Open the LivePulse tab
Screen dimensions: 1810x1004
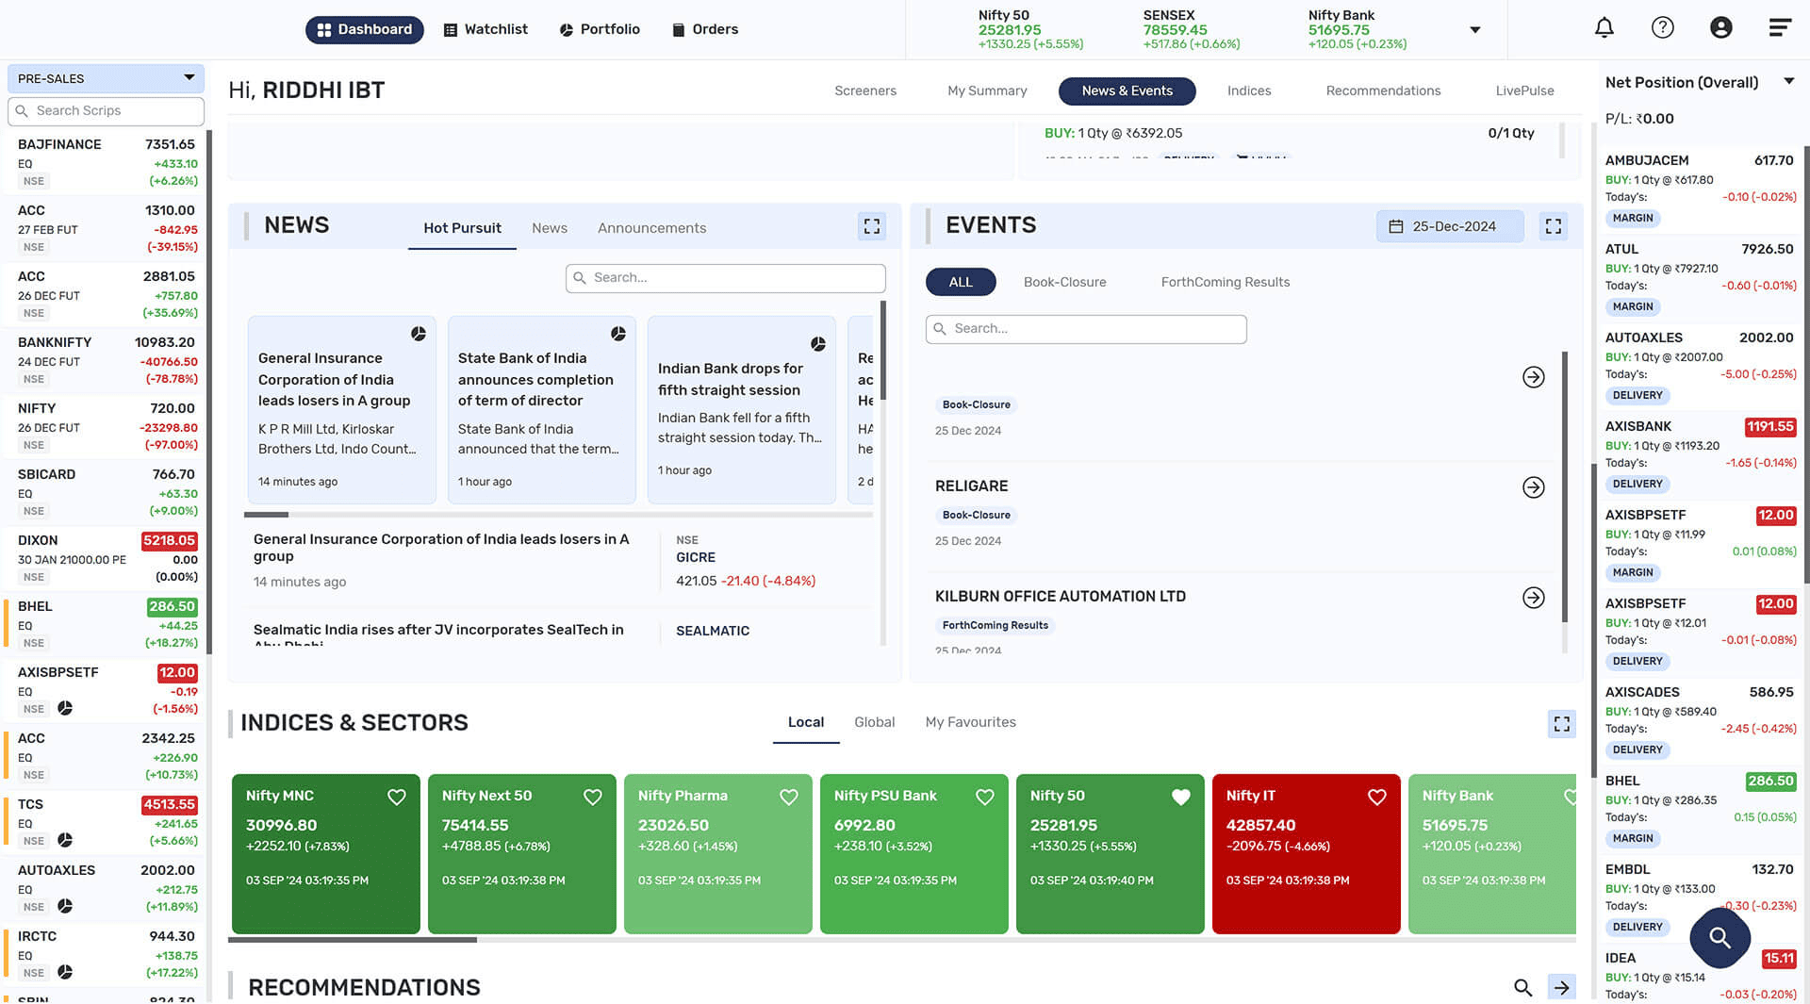coord(1524,91)
